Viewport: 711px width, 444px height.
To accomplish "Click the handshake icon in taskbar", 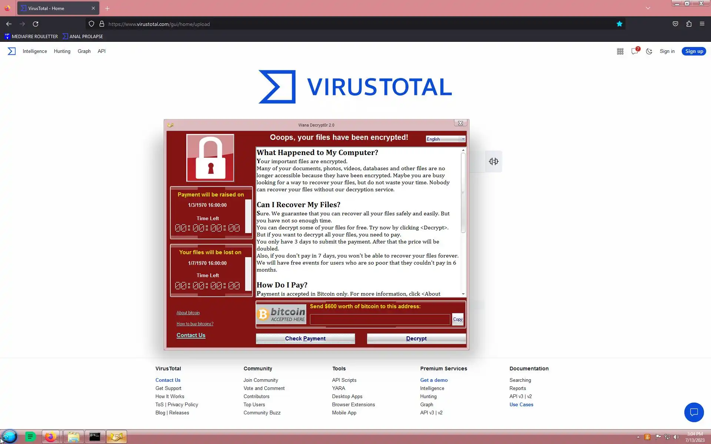I will (116, 437).
